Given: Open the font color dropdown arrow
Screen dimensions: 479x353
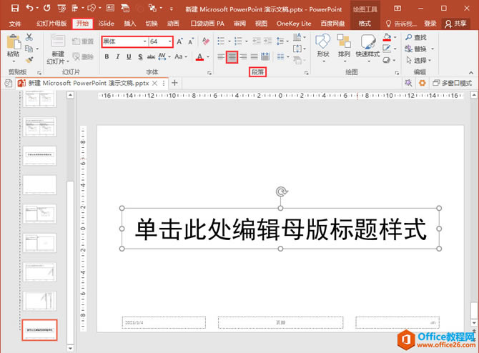Looking at the screenshot, I should (208, 56).
